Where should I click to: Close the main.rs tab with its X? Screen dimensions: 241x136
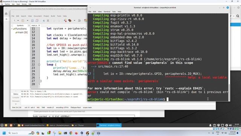(39, 25)
